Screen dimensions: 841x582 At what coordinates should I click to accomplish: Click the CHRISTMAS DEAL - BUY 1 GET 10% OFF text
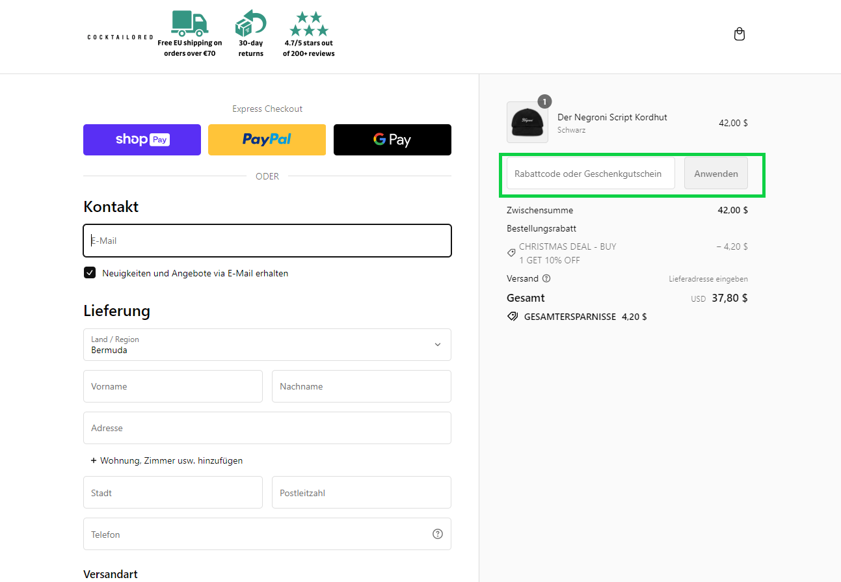click(567, 253)
